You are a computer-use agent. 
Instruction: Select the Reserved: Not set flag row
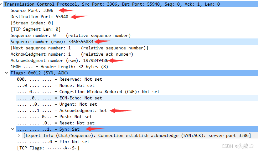(x=59, y=79)
